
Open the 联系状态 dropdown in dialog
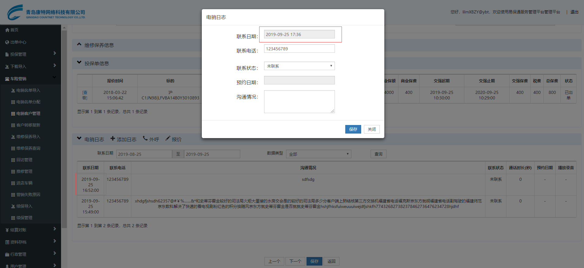299,66
